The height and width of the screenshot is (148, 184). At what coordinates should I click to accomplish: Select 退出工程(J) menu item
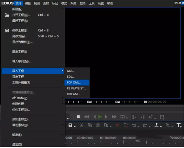[x=33, y=52]
